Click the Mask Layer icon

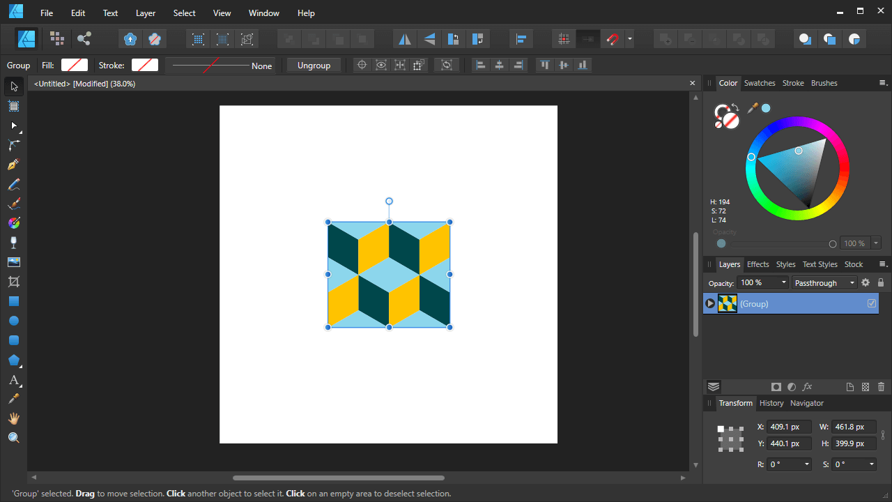coord(776,387)
